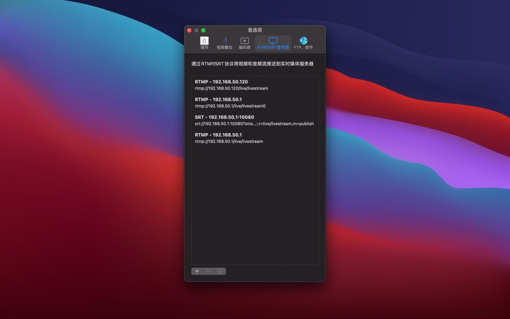Image resolution: width=510 pixels, height=319 pixels.
Task: Select the SRT - 192.168.50.1:10080 entry
Action: pos(224,117)
